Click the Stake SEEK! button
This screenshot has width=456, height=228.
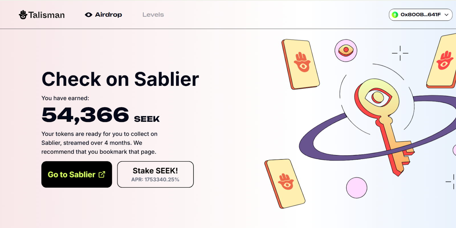coord(155,174)
